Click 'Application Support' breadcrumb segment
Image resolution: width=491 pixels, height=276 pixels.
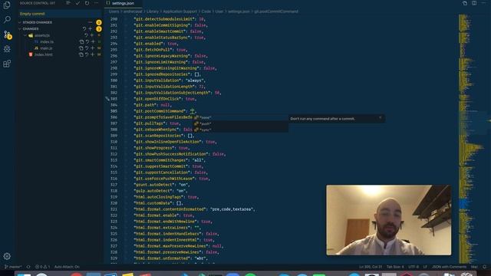pos(180,11)
